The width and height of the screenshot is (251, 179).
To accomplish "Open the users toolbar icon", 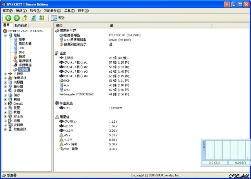I will (x=42, y=18).
